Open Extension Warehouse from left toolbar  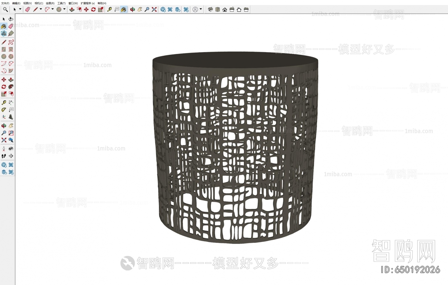tap(11, 165)
